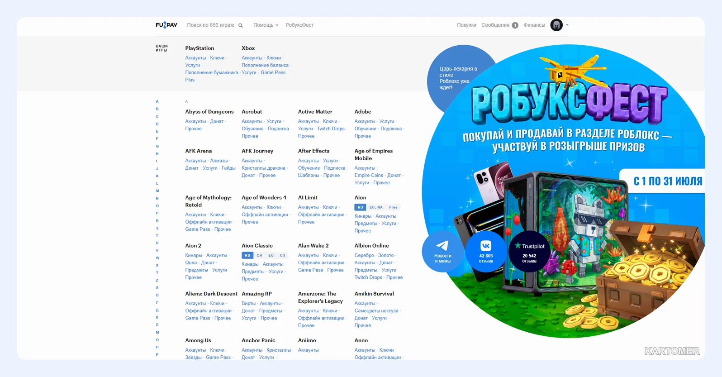This screenshot has height=377, width=722.
Task: Click the search field for 856 games
Action: point(210,25)
